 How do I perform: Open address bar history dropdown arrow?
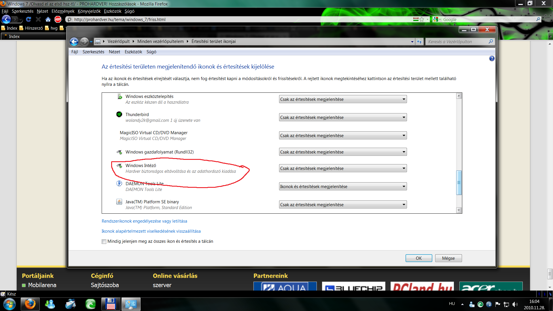412,42
